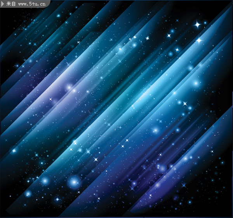Screen dimensions: 233x218
Task: Select the small star at upper center-right
Action: (x=148, y=38)
